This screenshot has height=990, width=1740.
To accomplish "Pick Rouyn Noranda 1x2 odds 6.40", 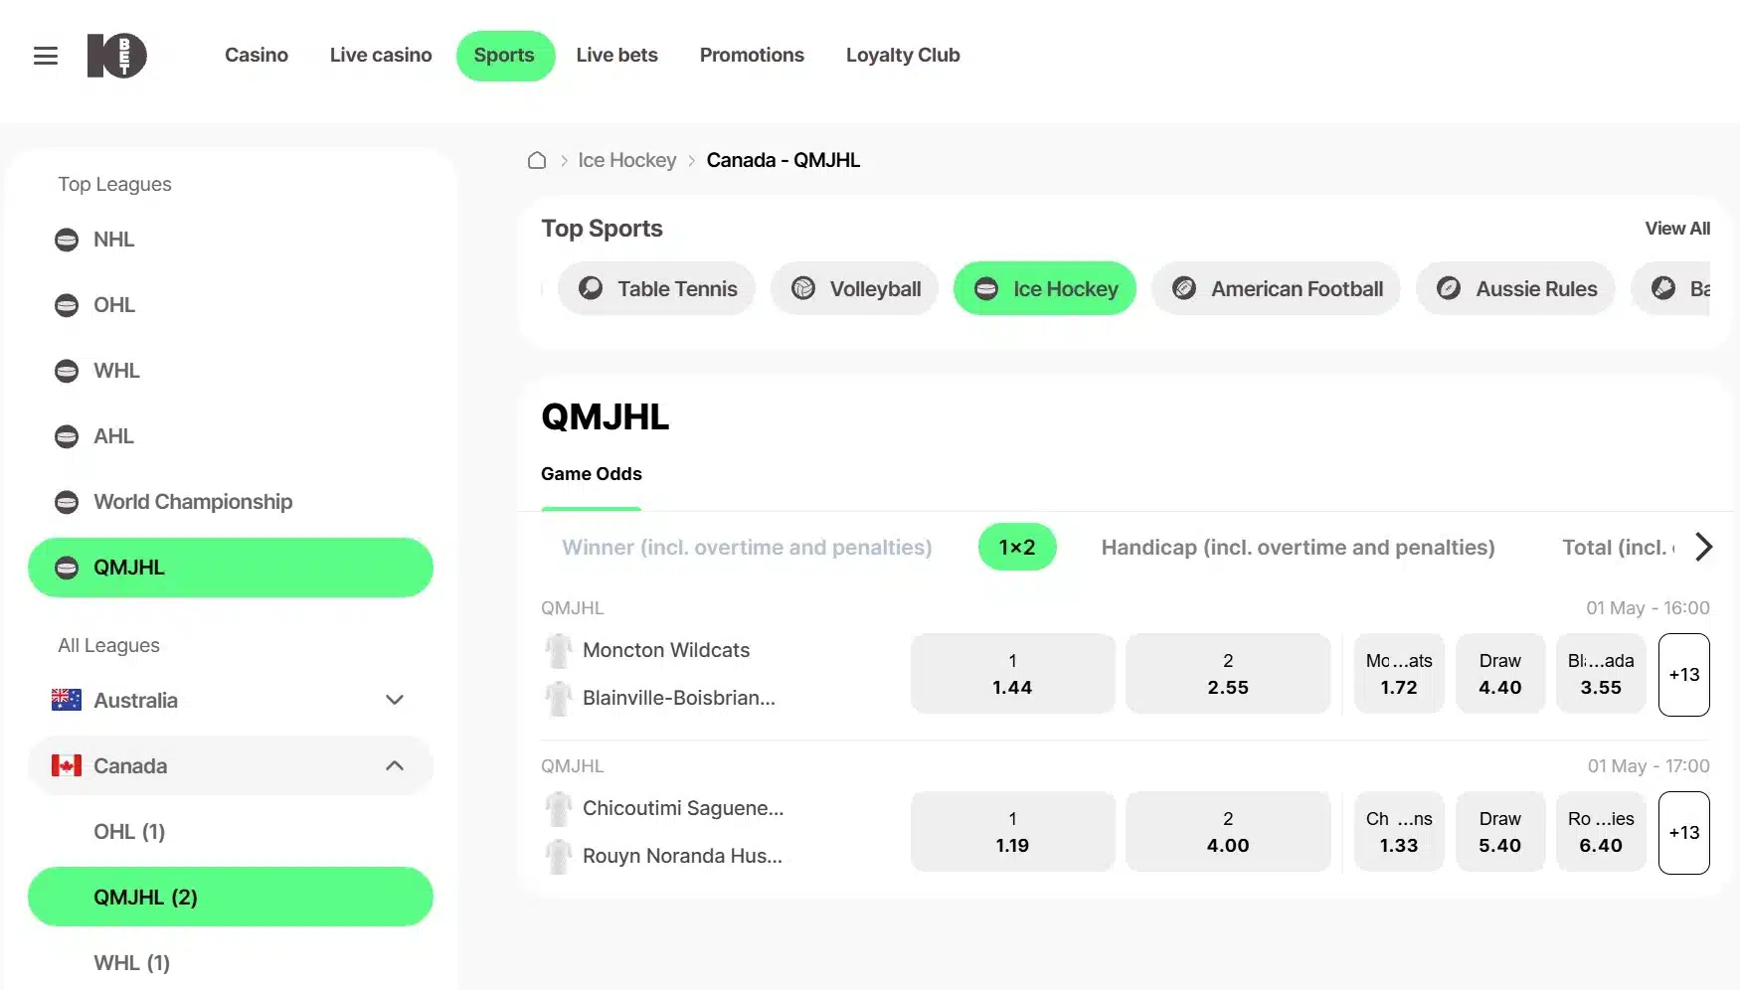I will (x=1601, y=832).
